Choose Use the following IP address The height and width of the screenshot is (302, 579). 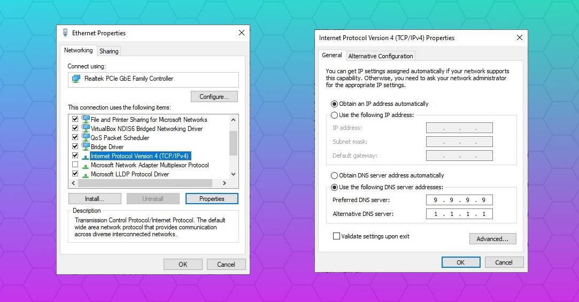click(334, 115)
